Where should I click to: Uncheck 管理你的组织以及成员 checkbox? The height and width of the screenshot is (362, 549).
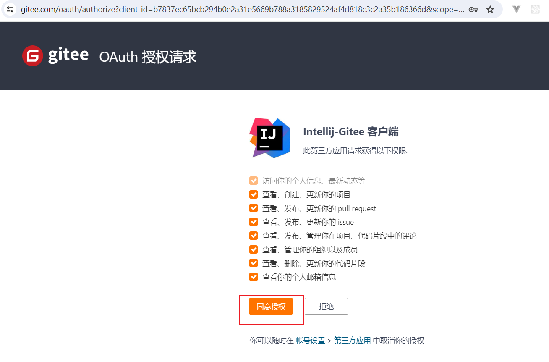[x=254, y=249]
